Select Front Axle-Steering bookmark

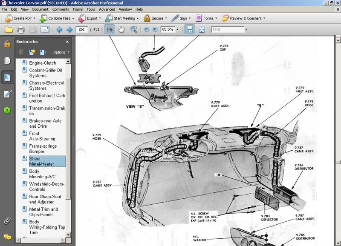tap(42, 136)
